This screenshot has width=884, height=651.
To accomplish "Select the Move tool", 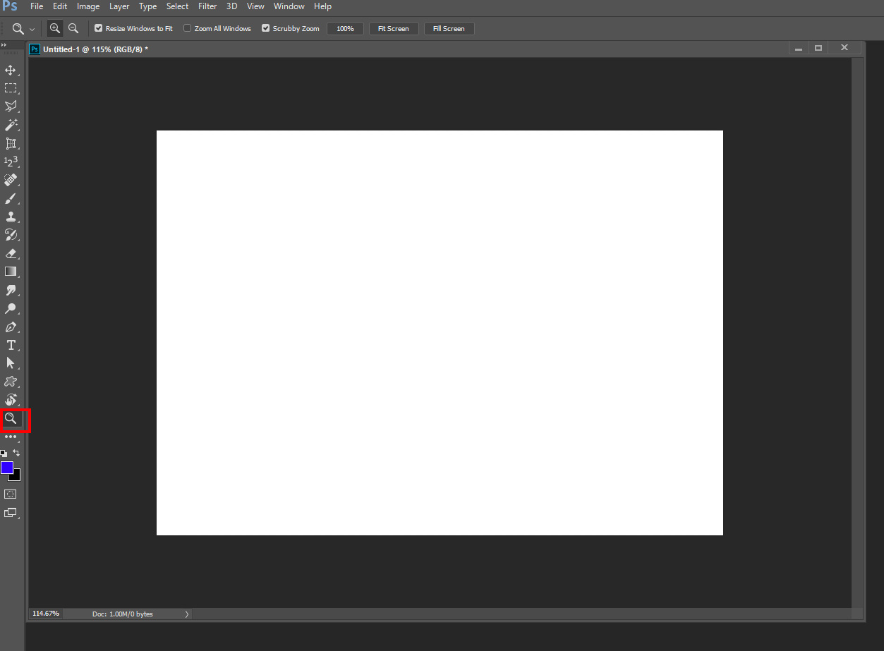I will [x=11, y=70].
